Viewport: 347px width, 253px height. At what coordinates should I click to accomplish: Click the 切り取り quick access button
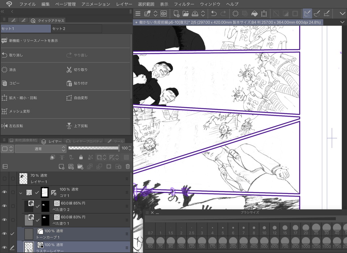click(x=77, y=70)
